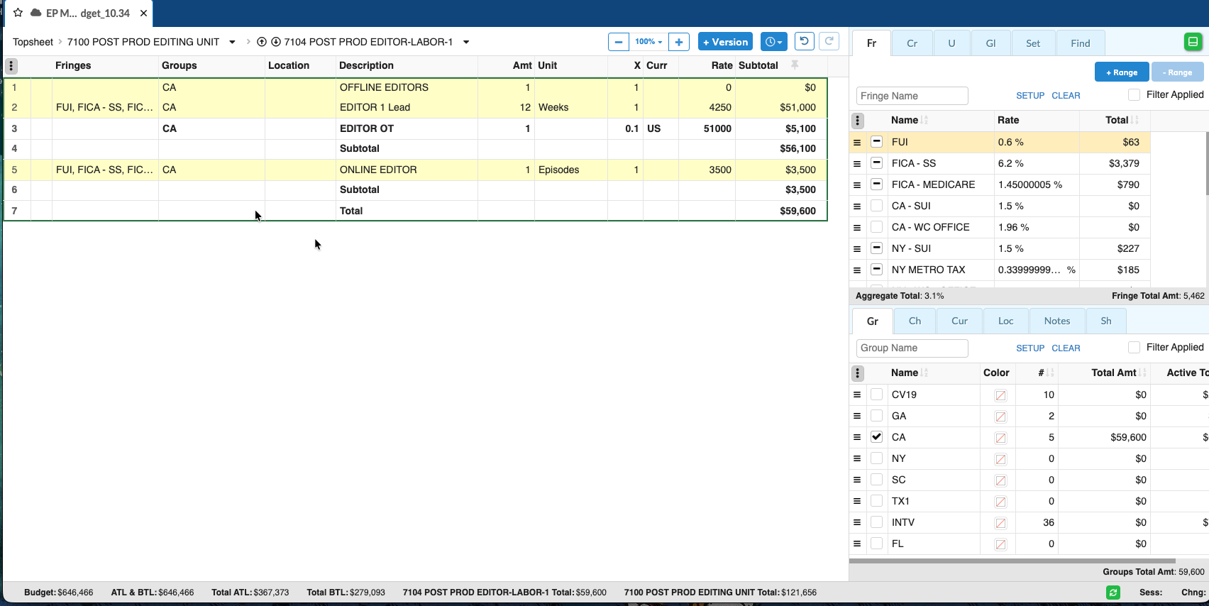Click the Fringe Name search field
This screenshot has width=1209, height=606.
(912, 96)
